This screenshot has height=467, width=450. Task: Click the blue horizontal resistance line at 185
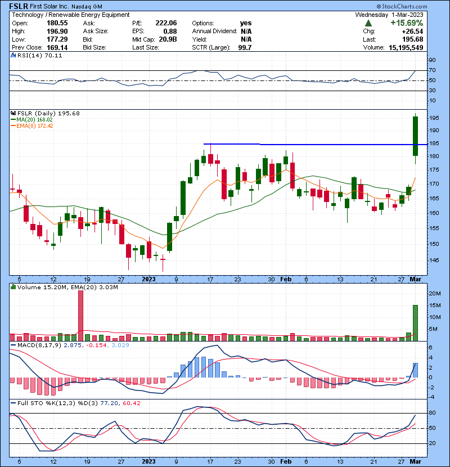tap(315, 145)
